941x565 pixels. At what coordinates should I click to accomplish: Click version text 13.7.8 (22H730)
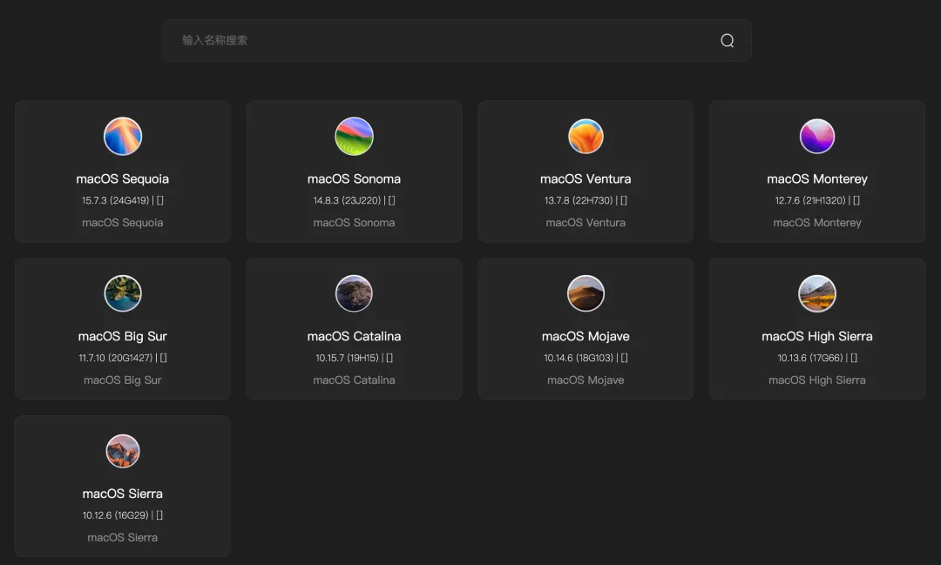[579, 200]
